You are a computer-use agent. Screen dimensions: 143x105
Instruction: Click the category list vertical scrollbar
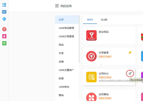[x=79, y=39]
